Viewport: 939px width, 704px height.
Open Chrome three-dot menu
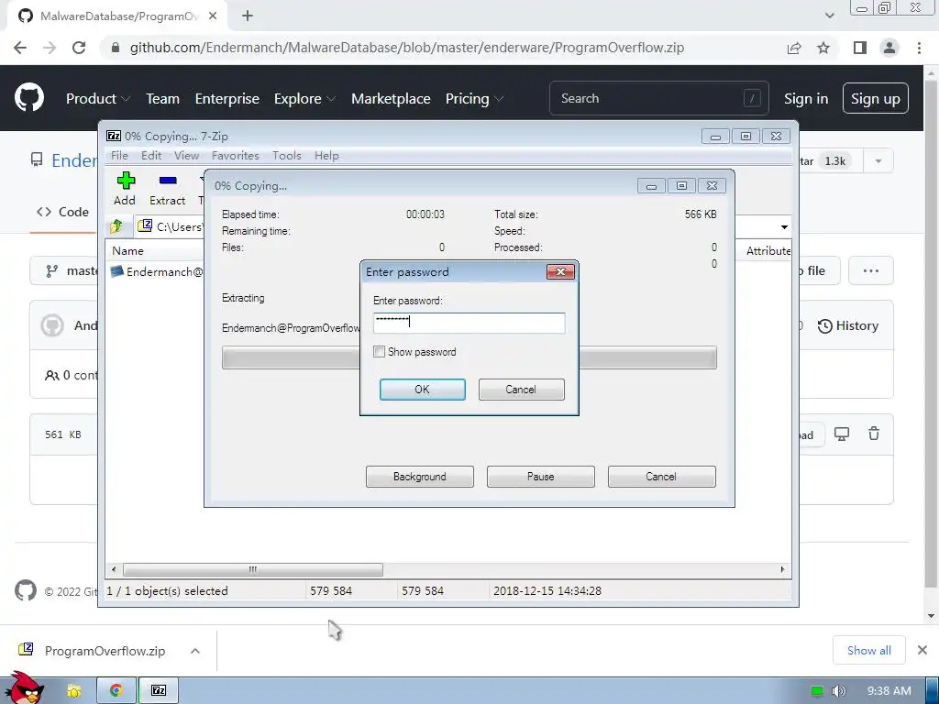coord(919,48)
